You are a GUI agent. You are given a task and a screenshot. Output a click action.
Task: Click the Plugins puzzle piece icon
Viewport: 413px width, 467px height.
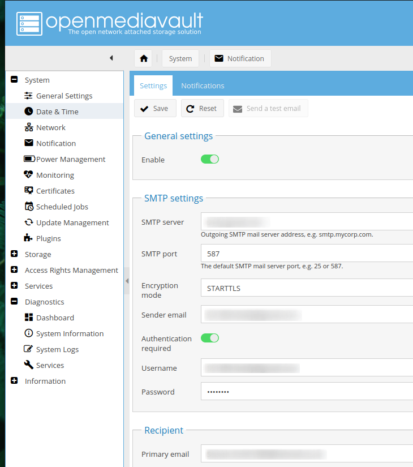(x=28, y=238)
